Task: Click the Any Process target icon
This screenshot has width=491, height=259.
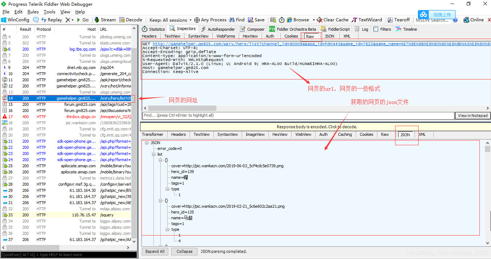Action: coord(197,20)
